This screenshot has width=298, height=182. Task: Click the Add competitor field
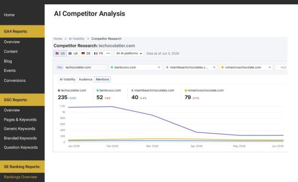pyautogui.click(x=281, y=67)
